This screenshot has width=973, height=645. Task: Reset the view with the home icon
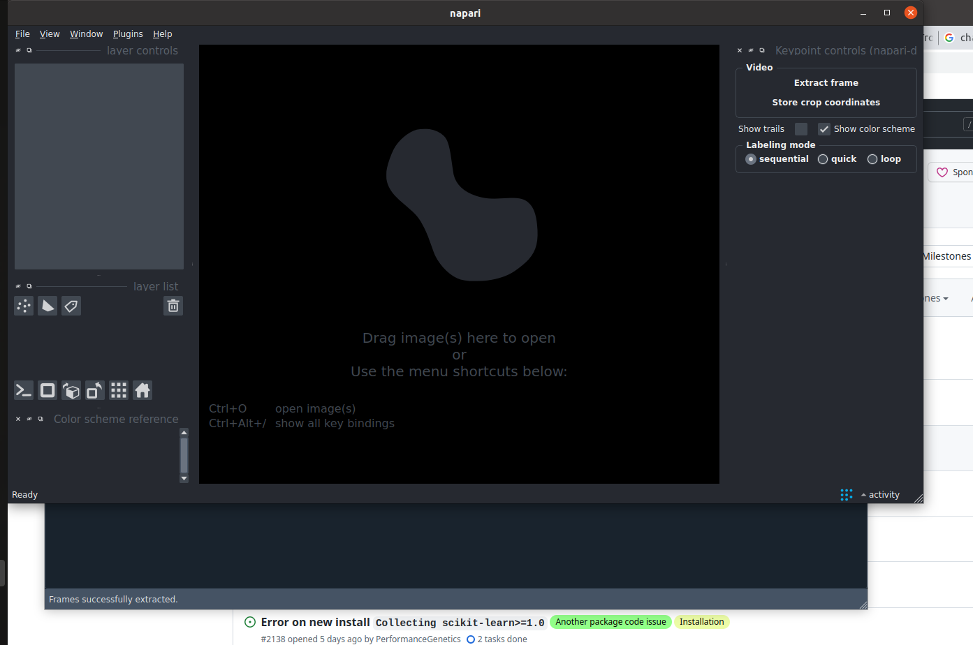pyautogui.click(x=142, y=390)
